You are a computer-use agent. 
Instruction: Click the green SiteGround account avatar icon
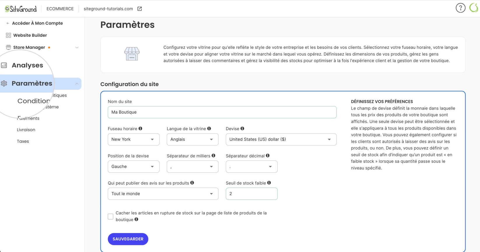[x=474, y=8]
